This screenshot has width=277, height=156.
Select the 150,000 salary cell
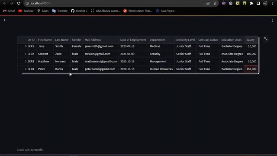pos(251,69)
